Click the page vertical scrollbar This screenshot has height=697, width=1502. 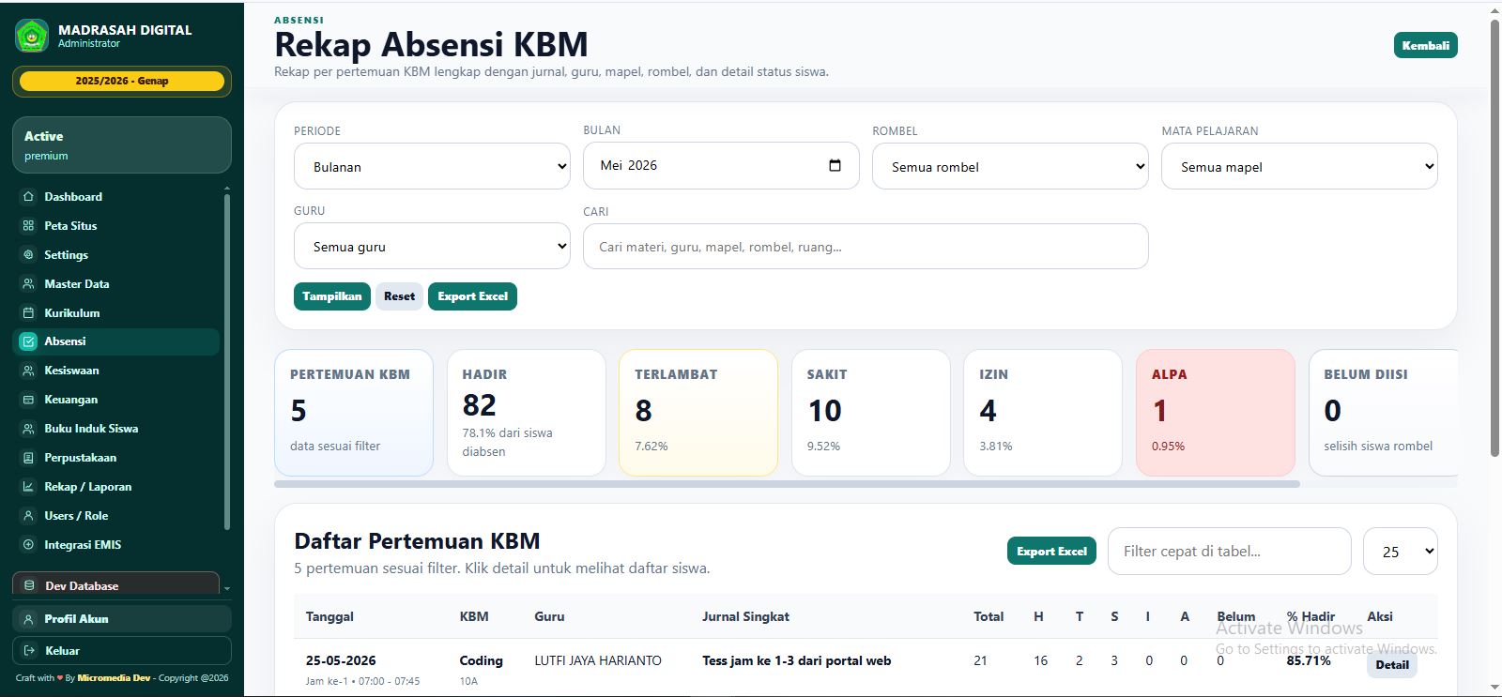pyautogui.click(x=1495, y=236)
